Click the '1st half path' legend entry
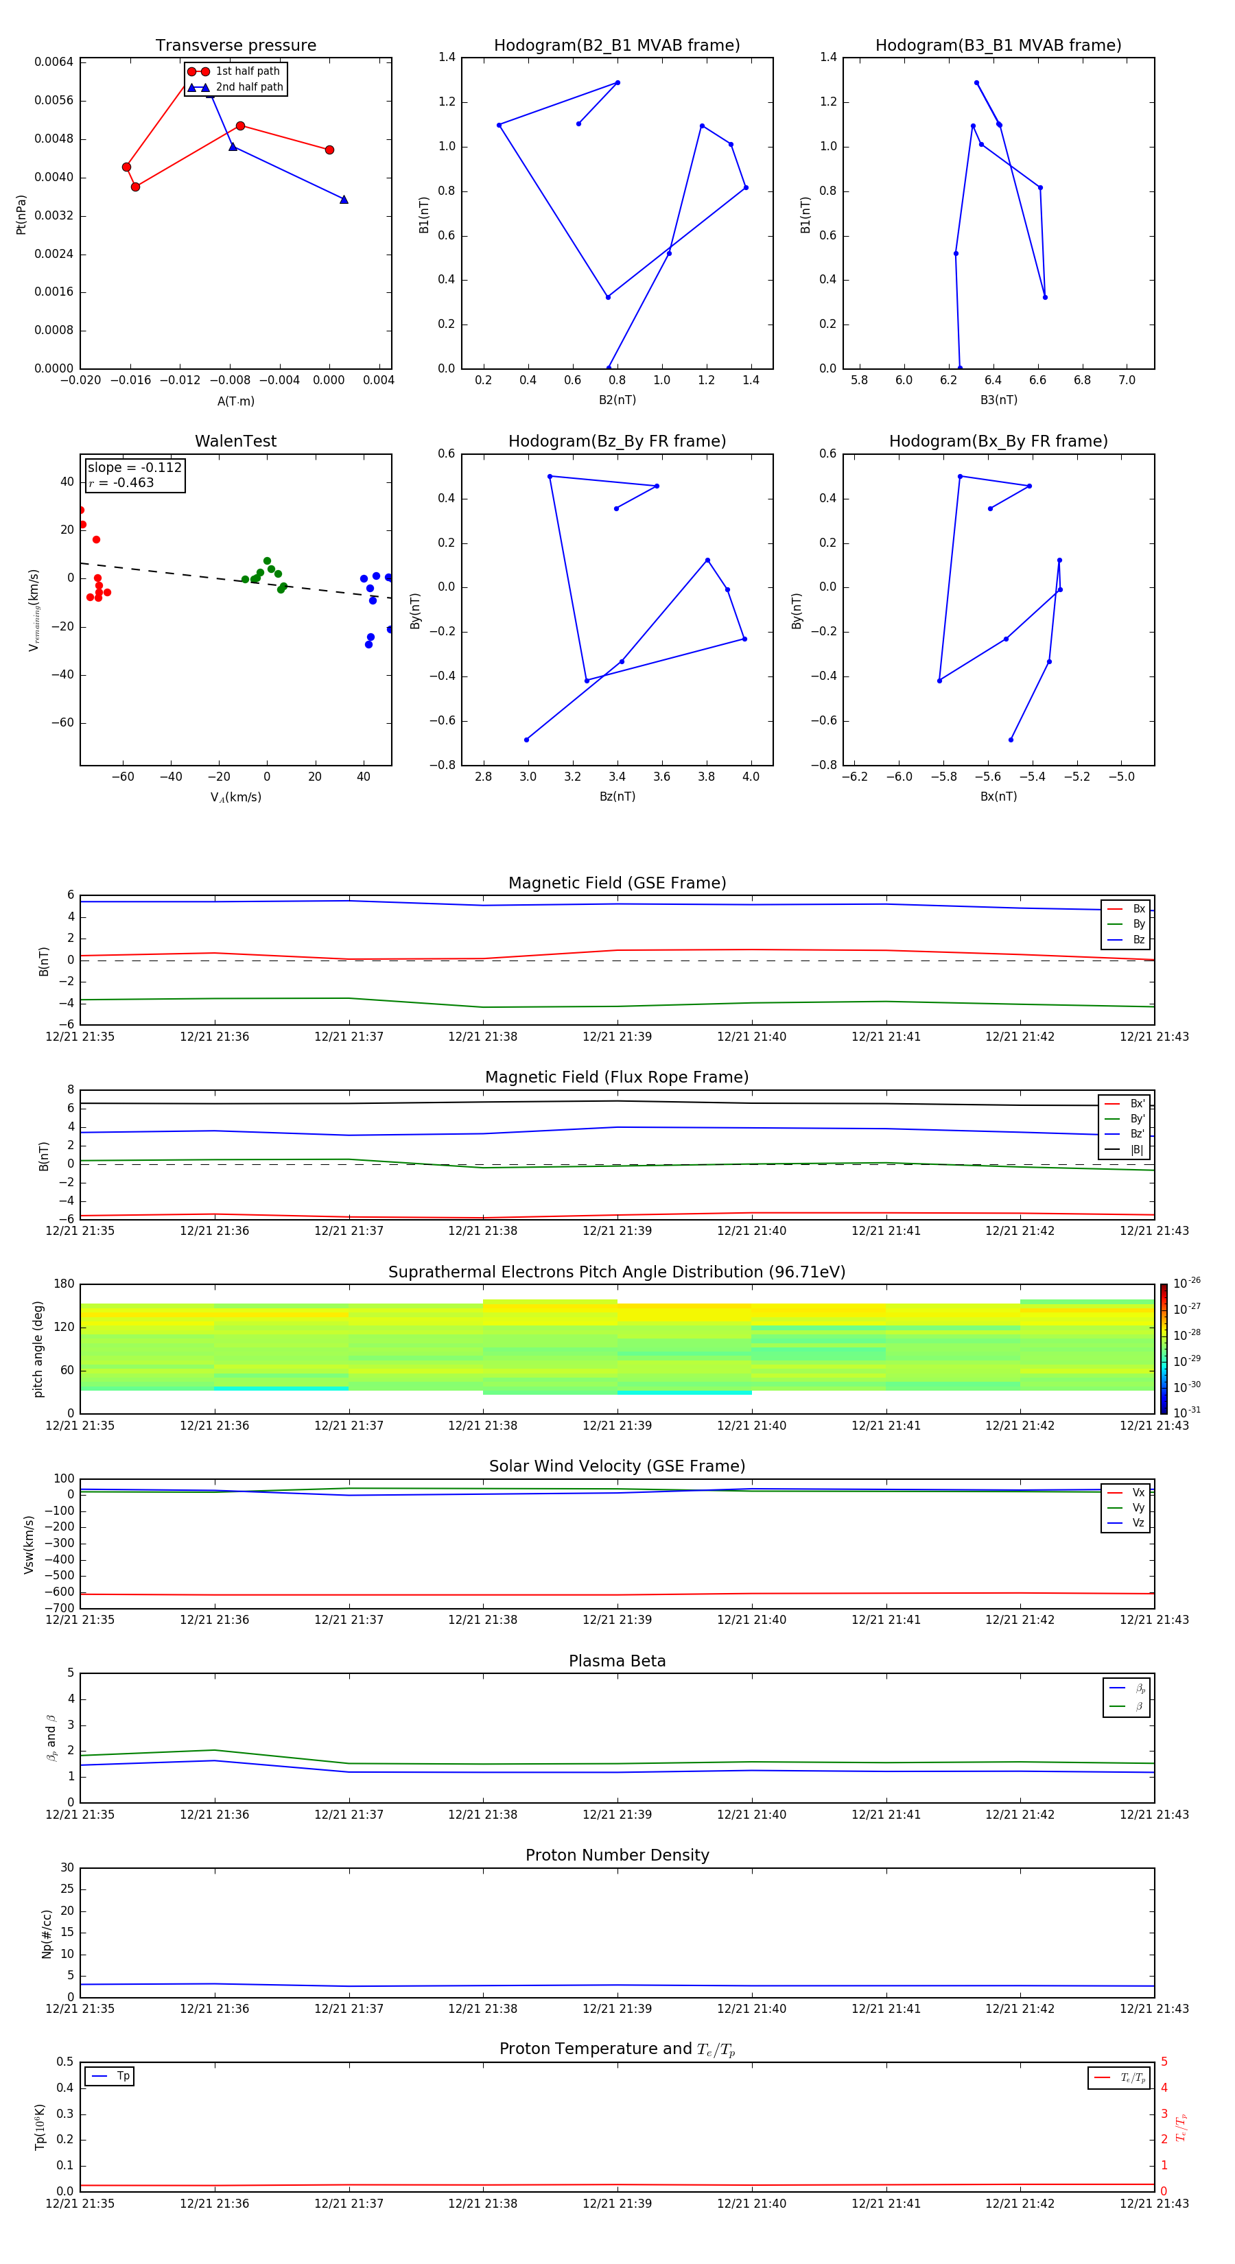Image resolution: width=1235 pixels, height=2264 pixels. click(235, 71)
